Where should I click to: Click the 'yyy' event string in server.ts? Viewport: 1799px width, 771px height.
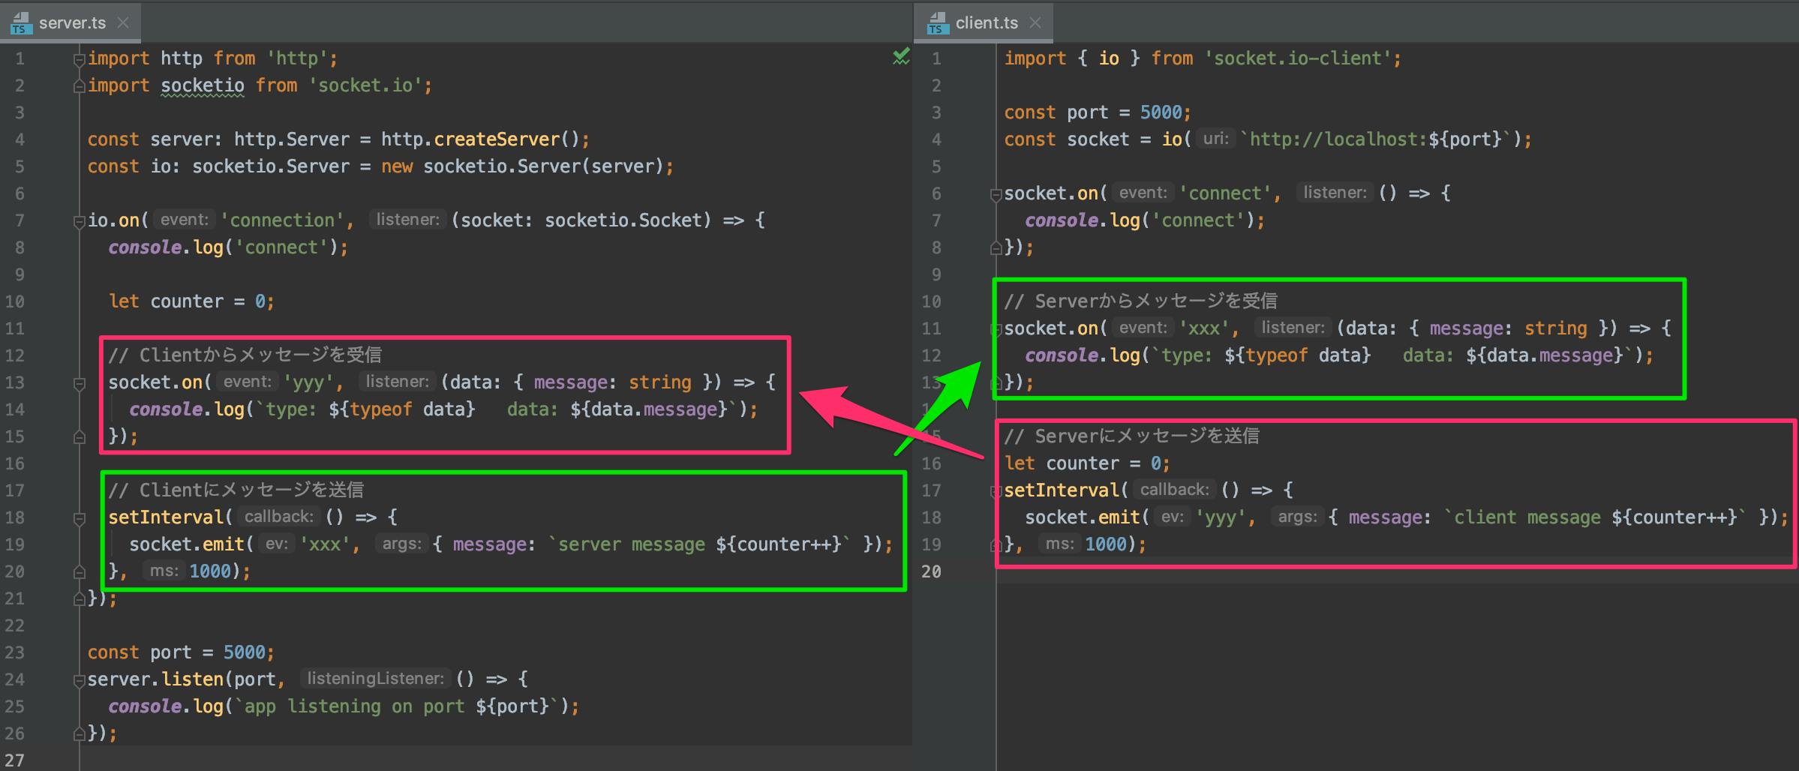pos(308,382)
